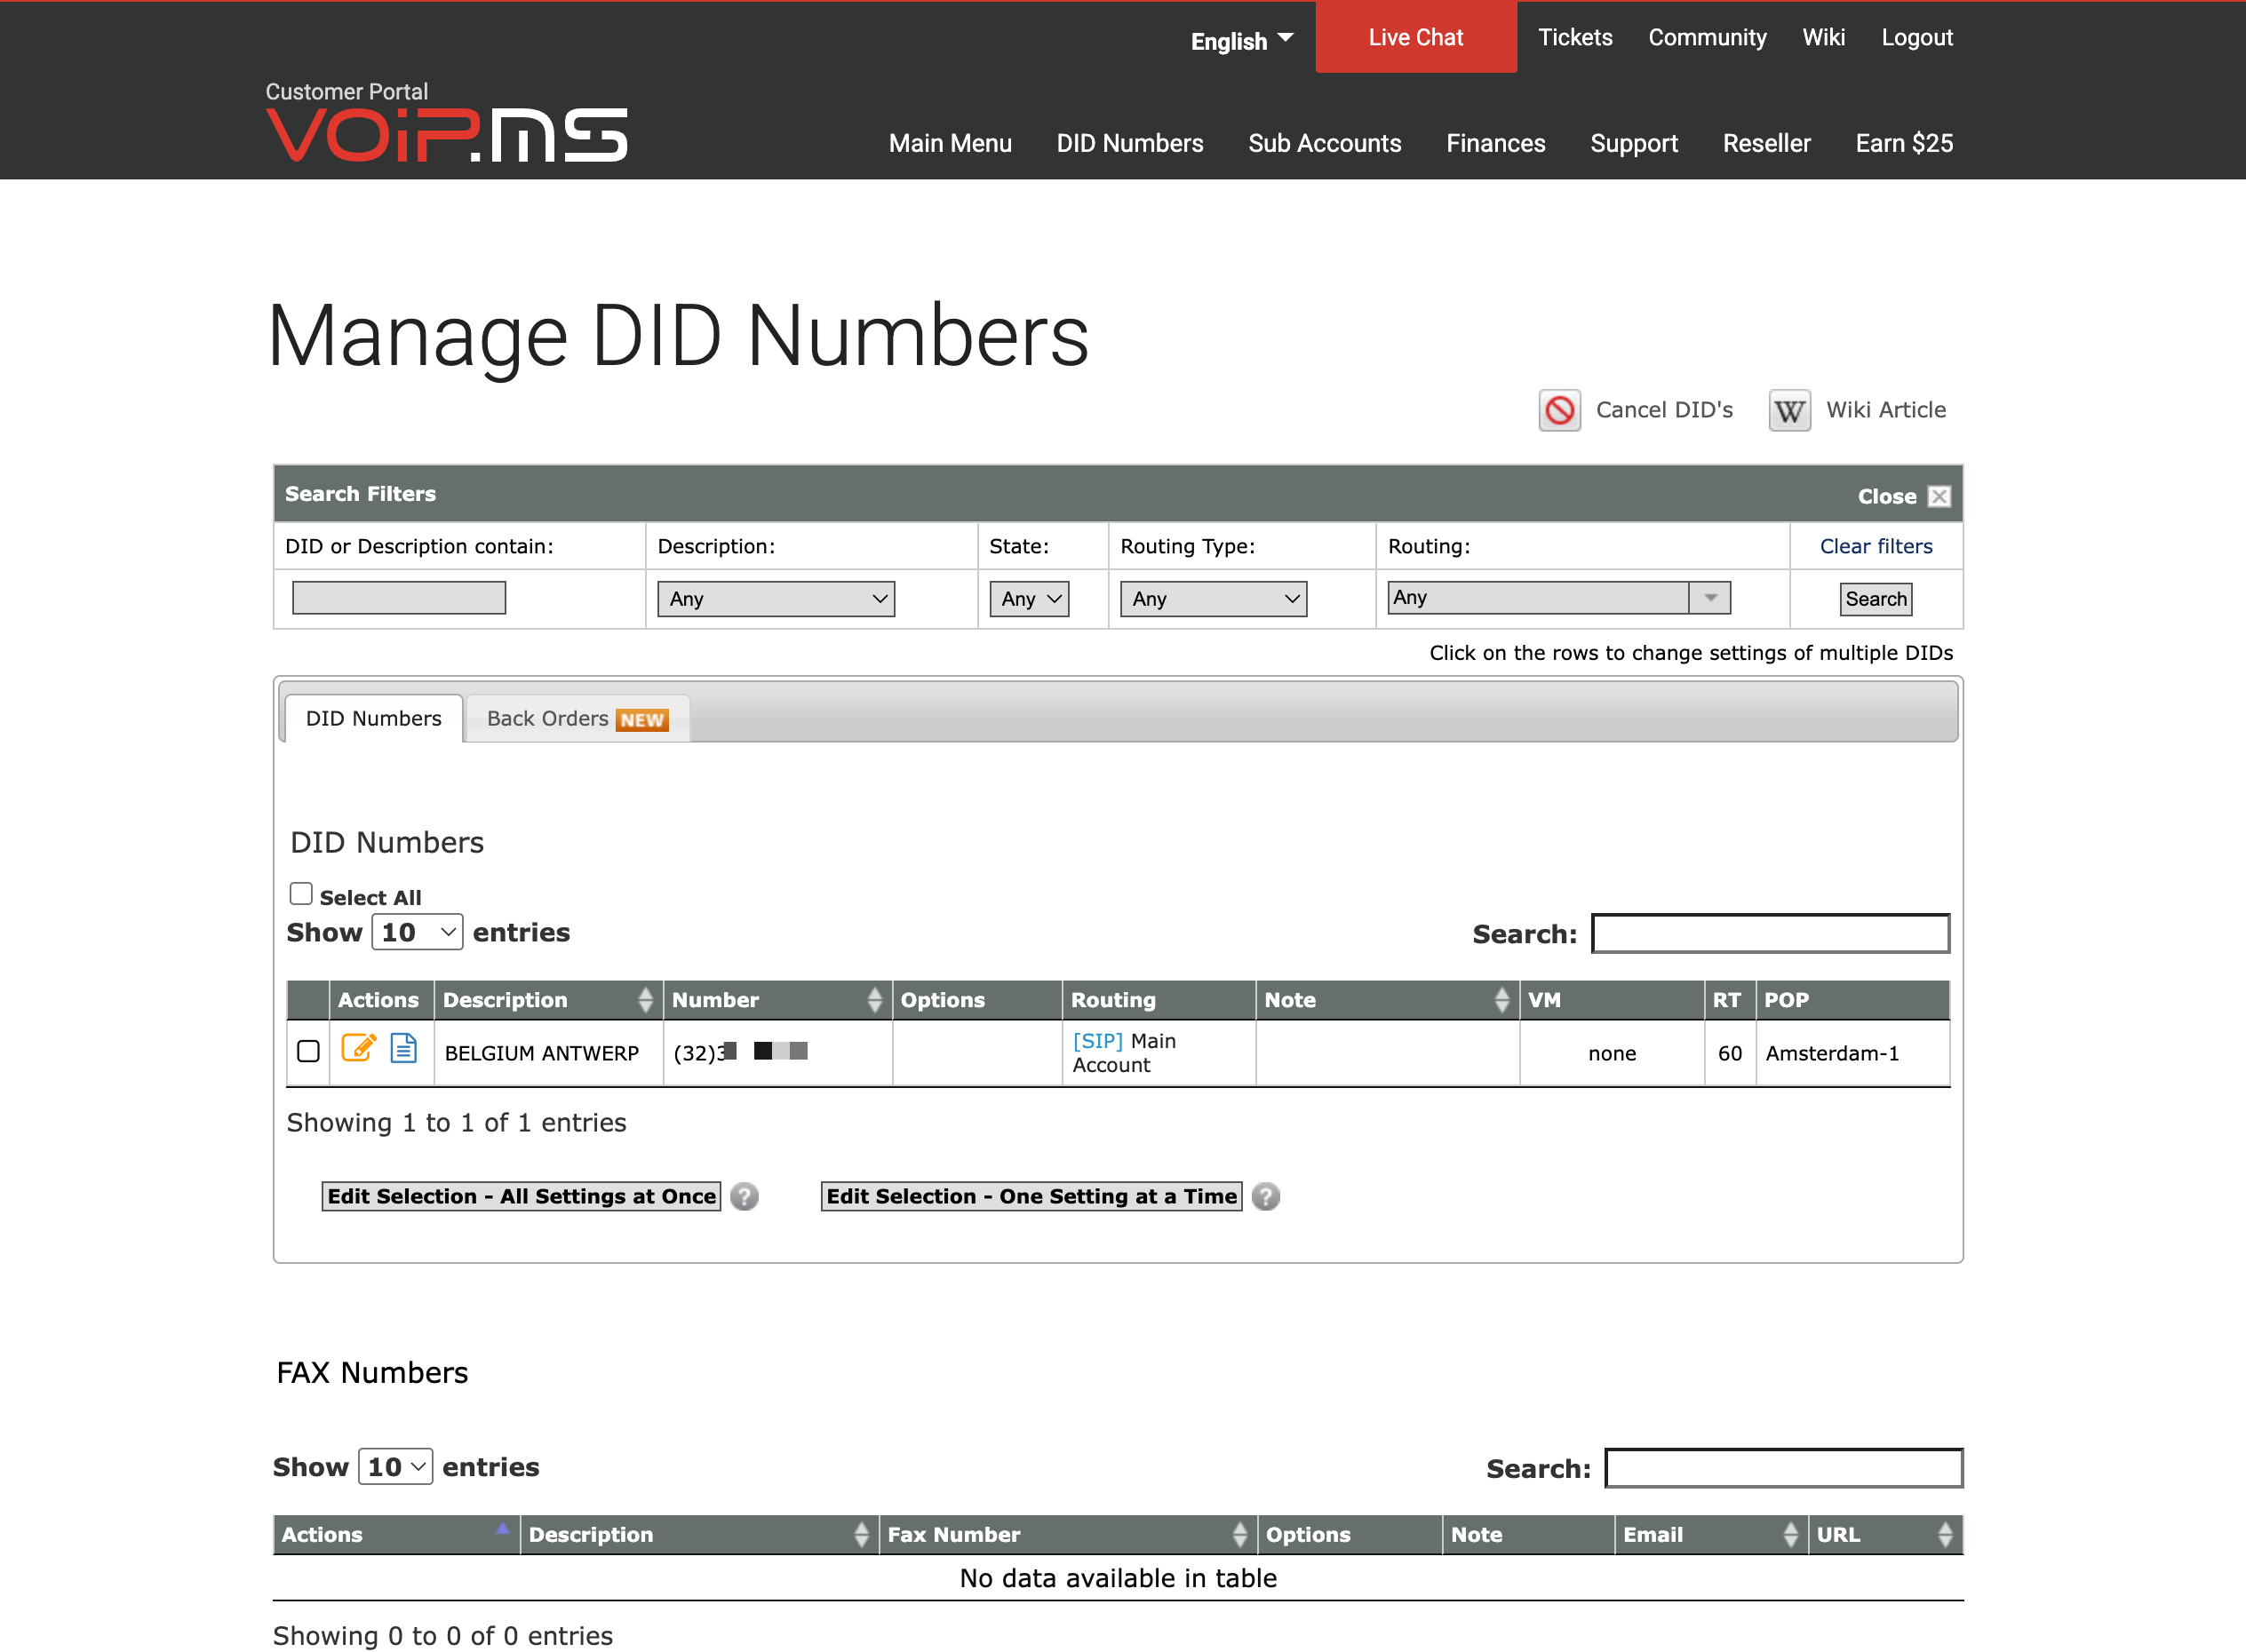Open the Finances menu
Screen dimensions: 2246x1652
click(1494, 143)
